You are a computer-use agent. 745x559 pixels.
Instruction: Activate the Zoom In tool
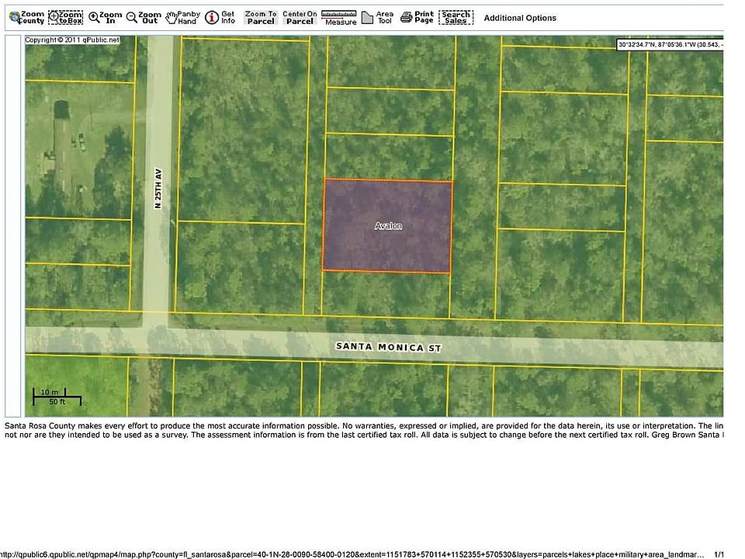(106, 18)
